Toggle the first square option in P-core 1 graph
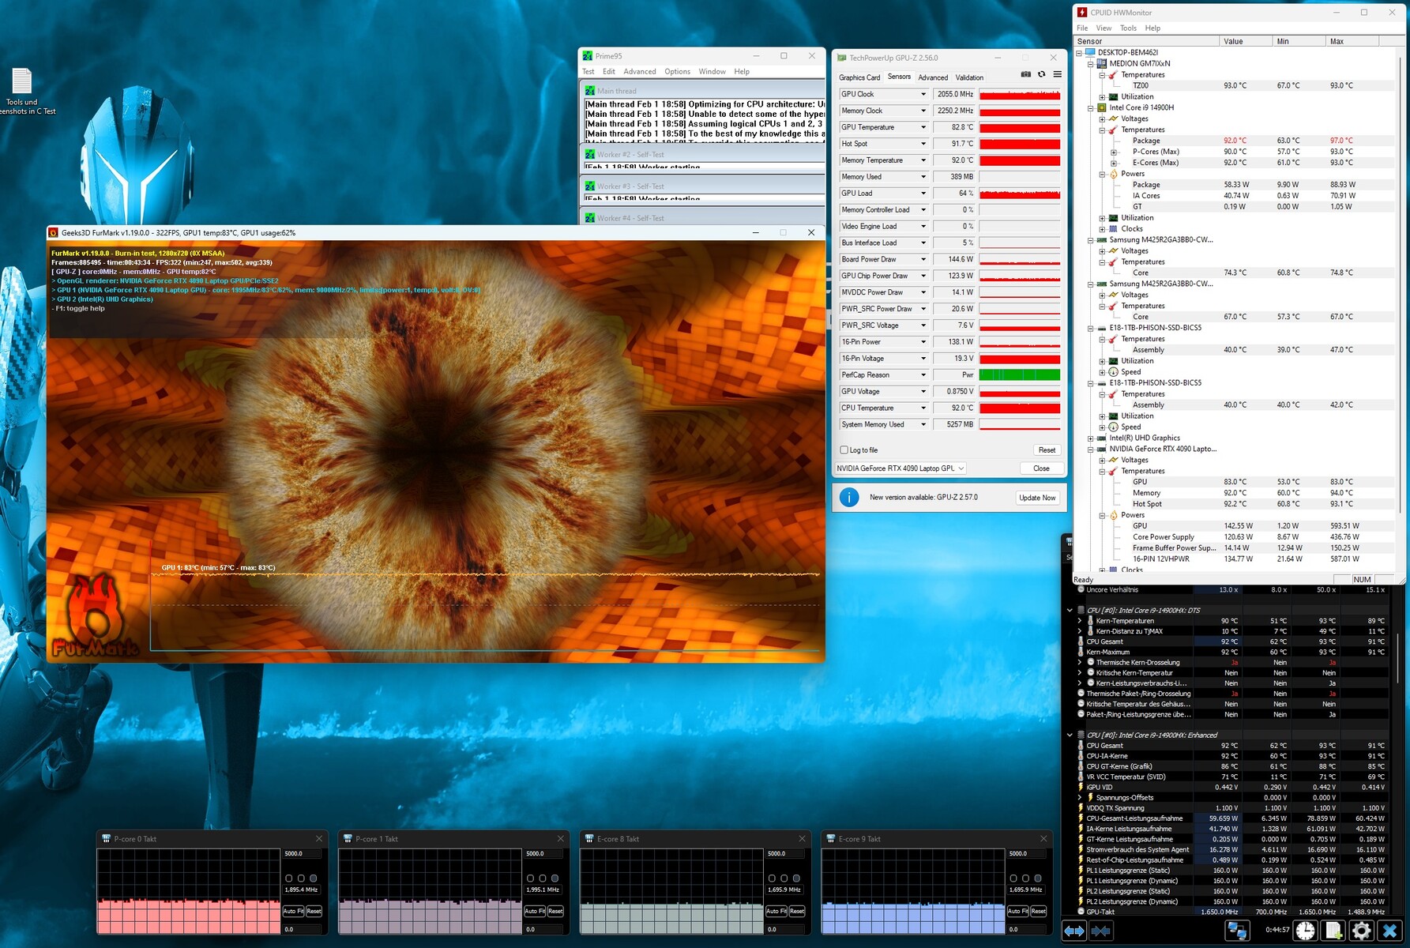 [x=530, y=878]
